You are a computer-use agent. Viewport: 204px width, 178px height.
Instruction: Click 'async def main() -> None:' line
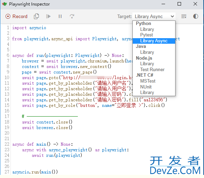[42, 144]
